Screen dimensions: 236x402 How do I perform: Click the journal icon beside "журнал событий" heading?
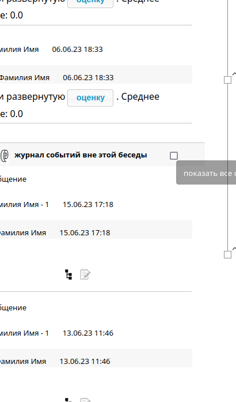(x=5, y=155)
